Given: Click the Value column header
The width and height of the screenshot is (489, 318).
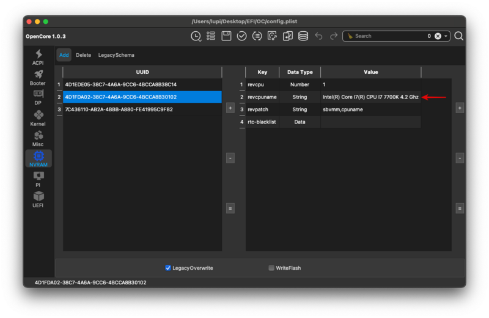Looking at the screenshot, I should pos(371,72).
